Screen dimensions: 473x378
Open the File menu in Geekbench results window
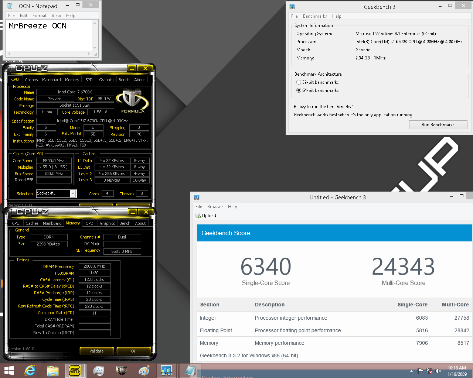point(199,207)
